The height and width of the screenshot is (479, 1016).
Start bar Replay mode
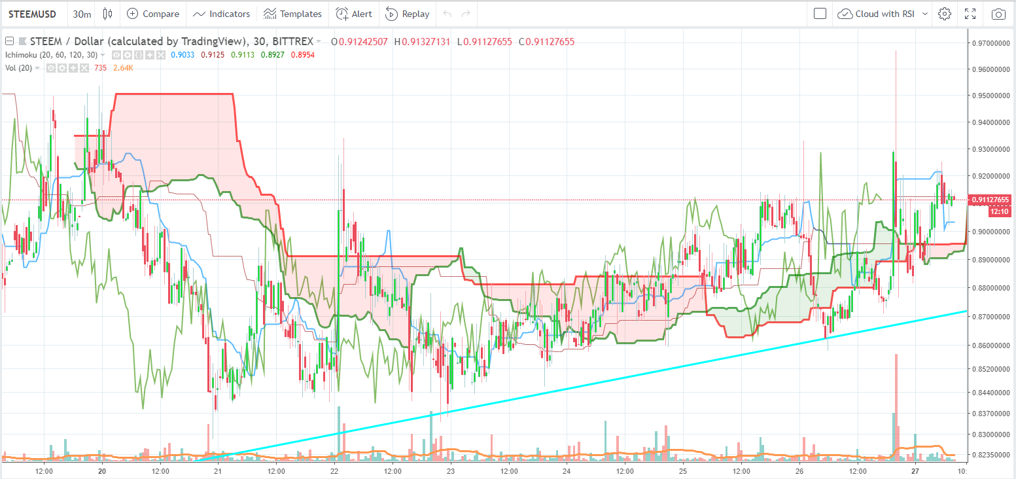click(407, 14)
